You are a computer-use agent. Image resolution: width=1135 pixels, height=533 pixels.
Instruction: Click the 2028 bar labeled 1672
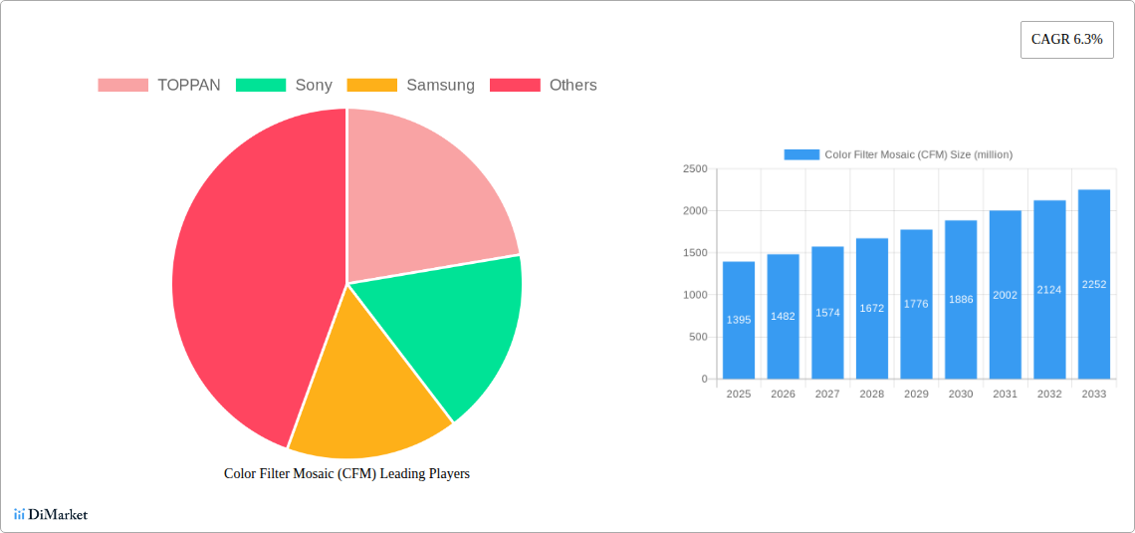pos(872,308)
